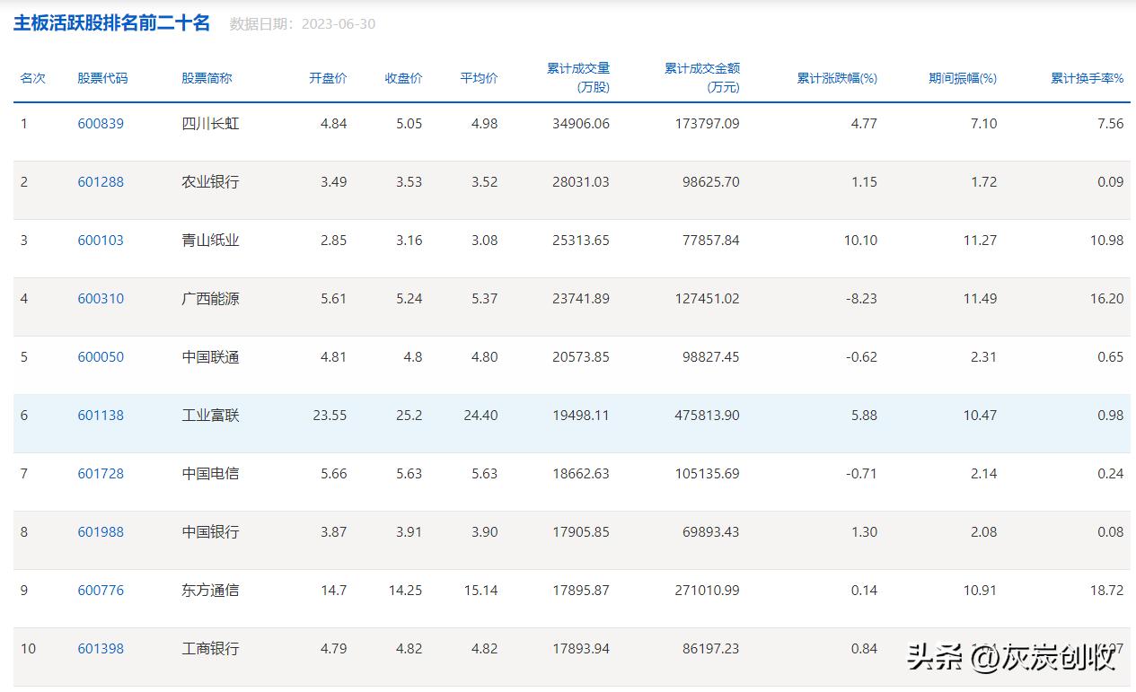The height and width of the screenshot is (692, 1136).
Task: Click volume value 20573.85
Action: 581,357
